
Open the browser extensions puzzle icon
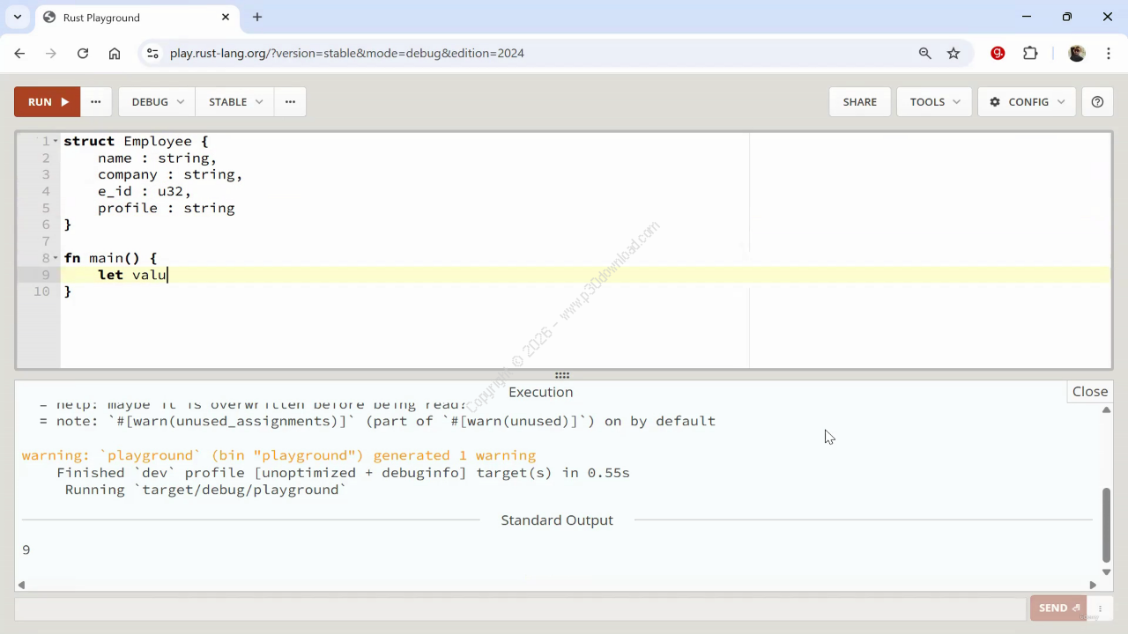(x=1030, y=53)
